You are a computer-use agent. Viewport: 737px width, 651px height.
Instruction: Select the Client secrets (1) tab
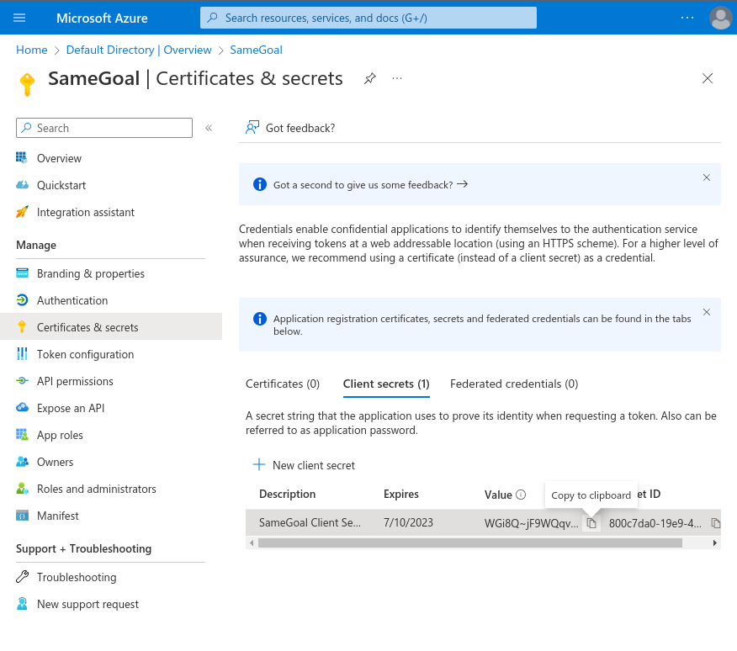[x=386, y=384]
